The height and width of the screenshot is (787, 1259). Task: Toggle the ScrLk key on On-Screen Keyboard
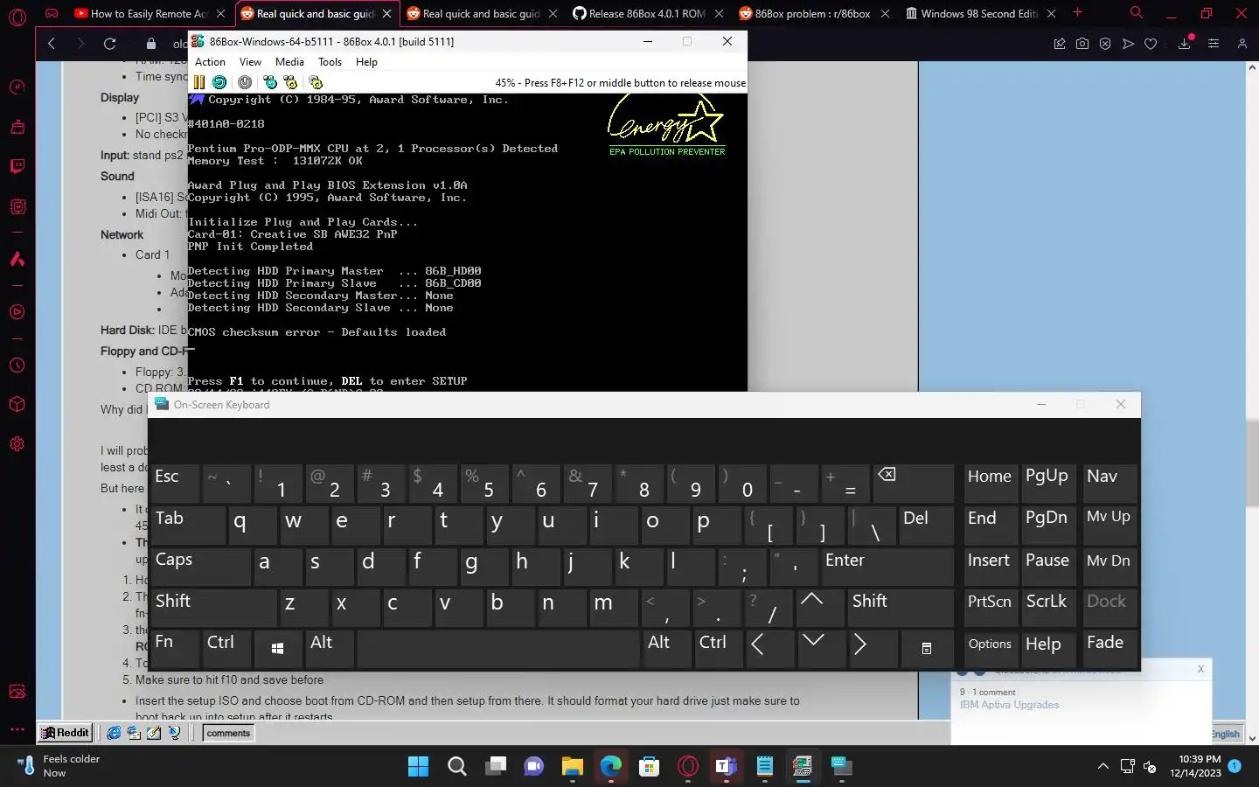coord(1048,608)
